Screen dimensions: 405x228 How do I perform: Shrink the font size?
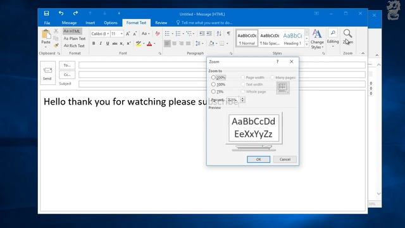135,34
